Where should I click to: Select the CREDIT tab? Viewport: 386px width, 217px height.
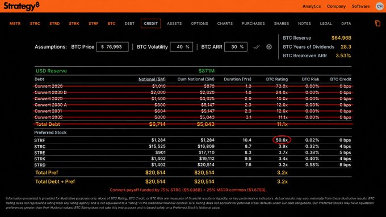click(150, 24)
